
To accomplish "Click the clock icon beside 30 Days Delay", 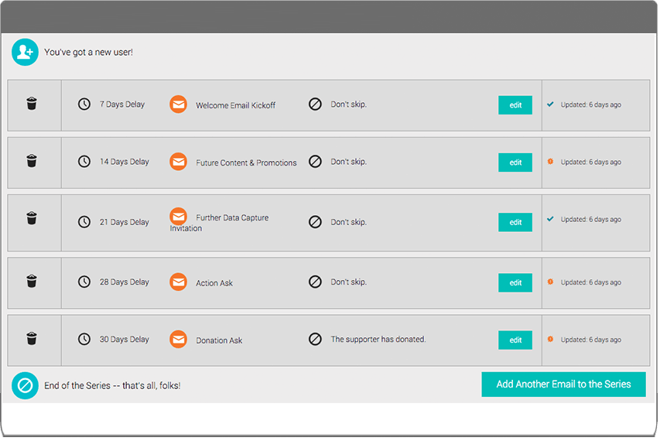I will click(x=84, y=339).
